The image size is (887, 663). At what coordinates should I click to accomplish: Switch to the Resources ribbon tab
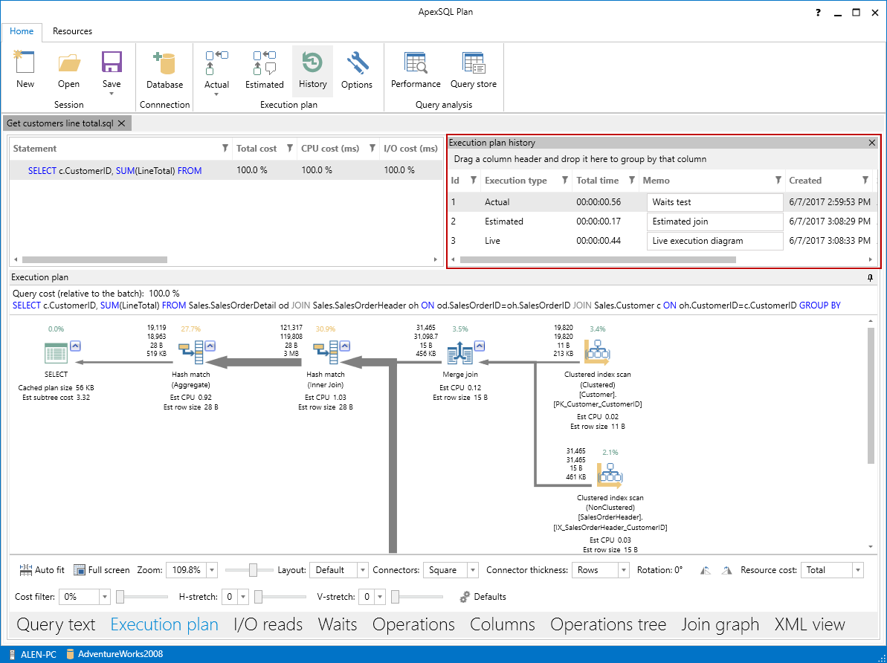pyautogui.click(x=72, y=31)
